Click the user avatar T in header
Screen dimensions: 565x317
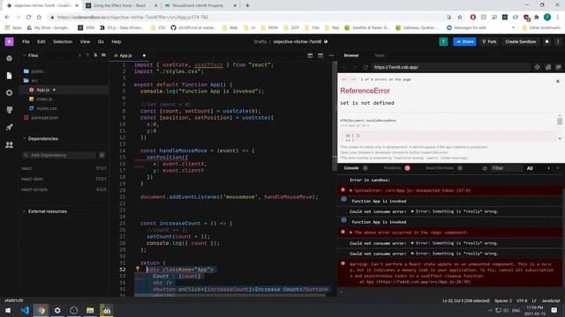(443, 41)
